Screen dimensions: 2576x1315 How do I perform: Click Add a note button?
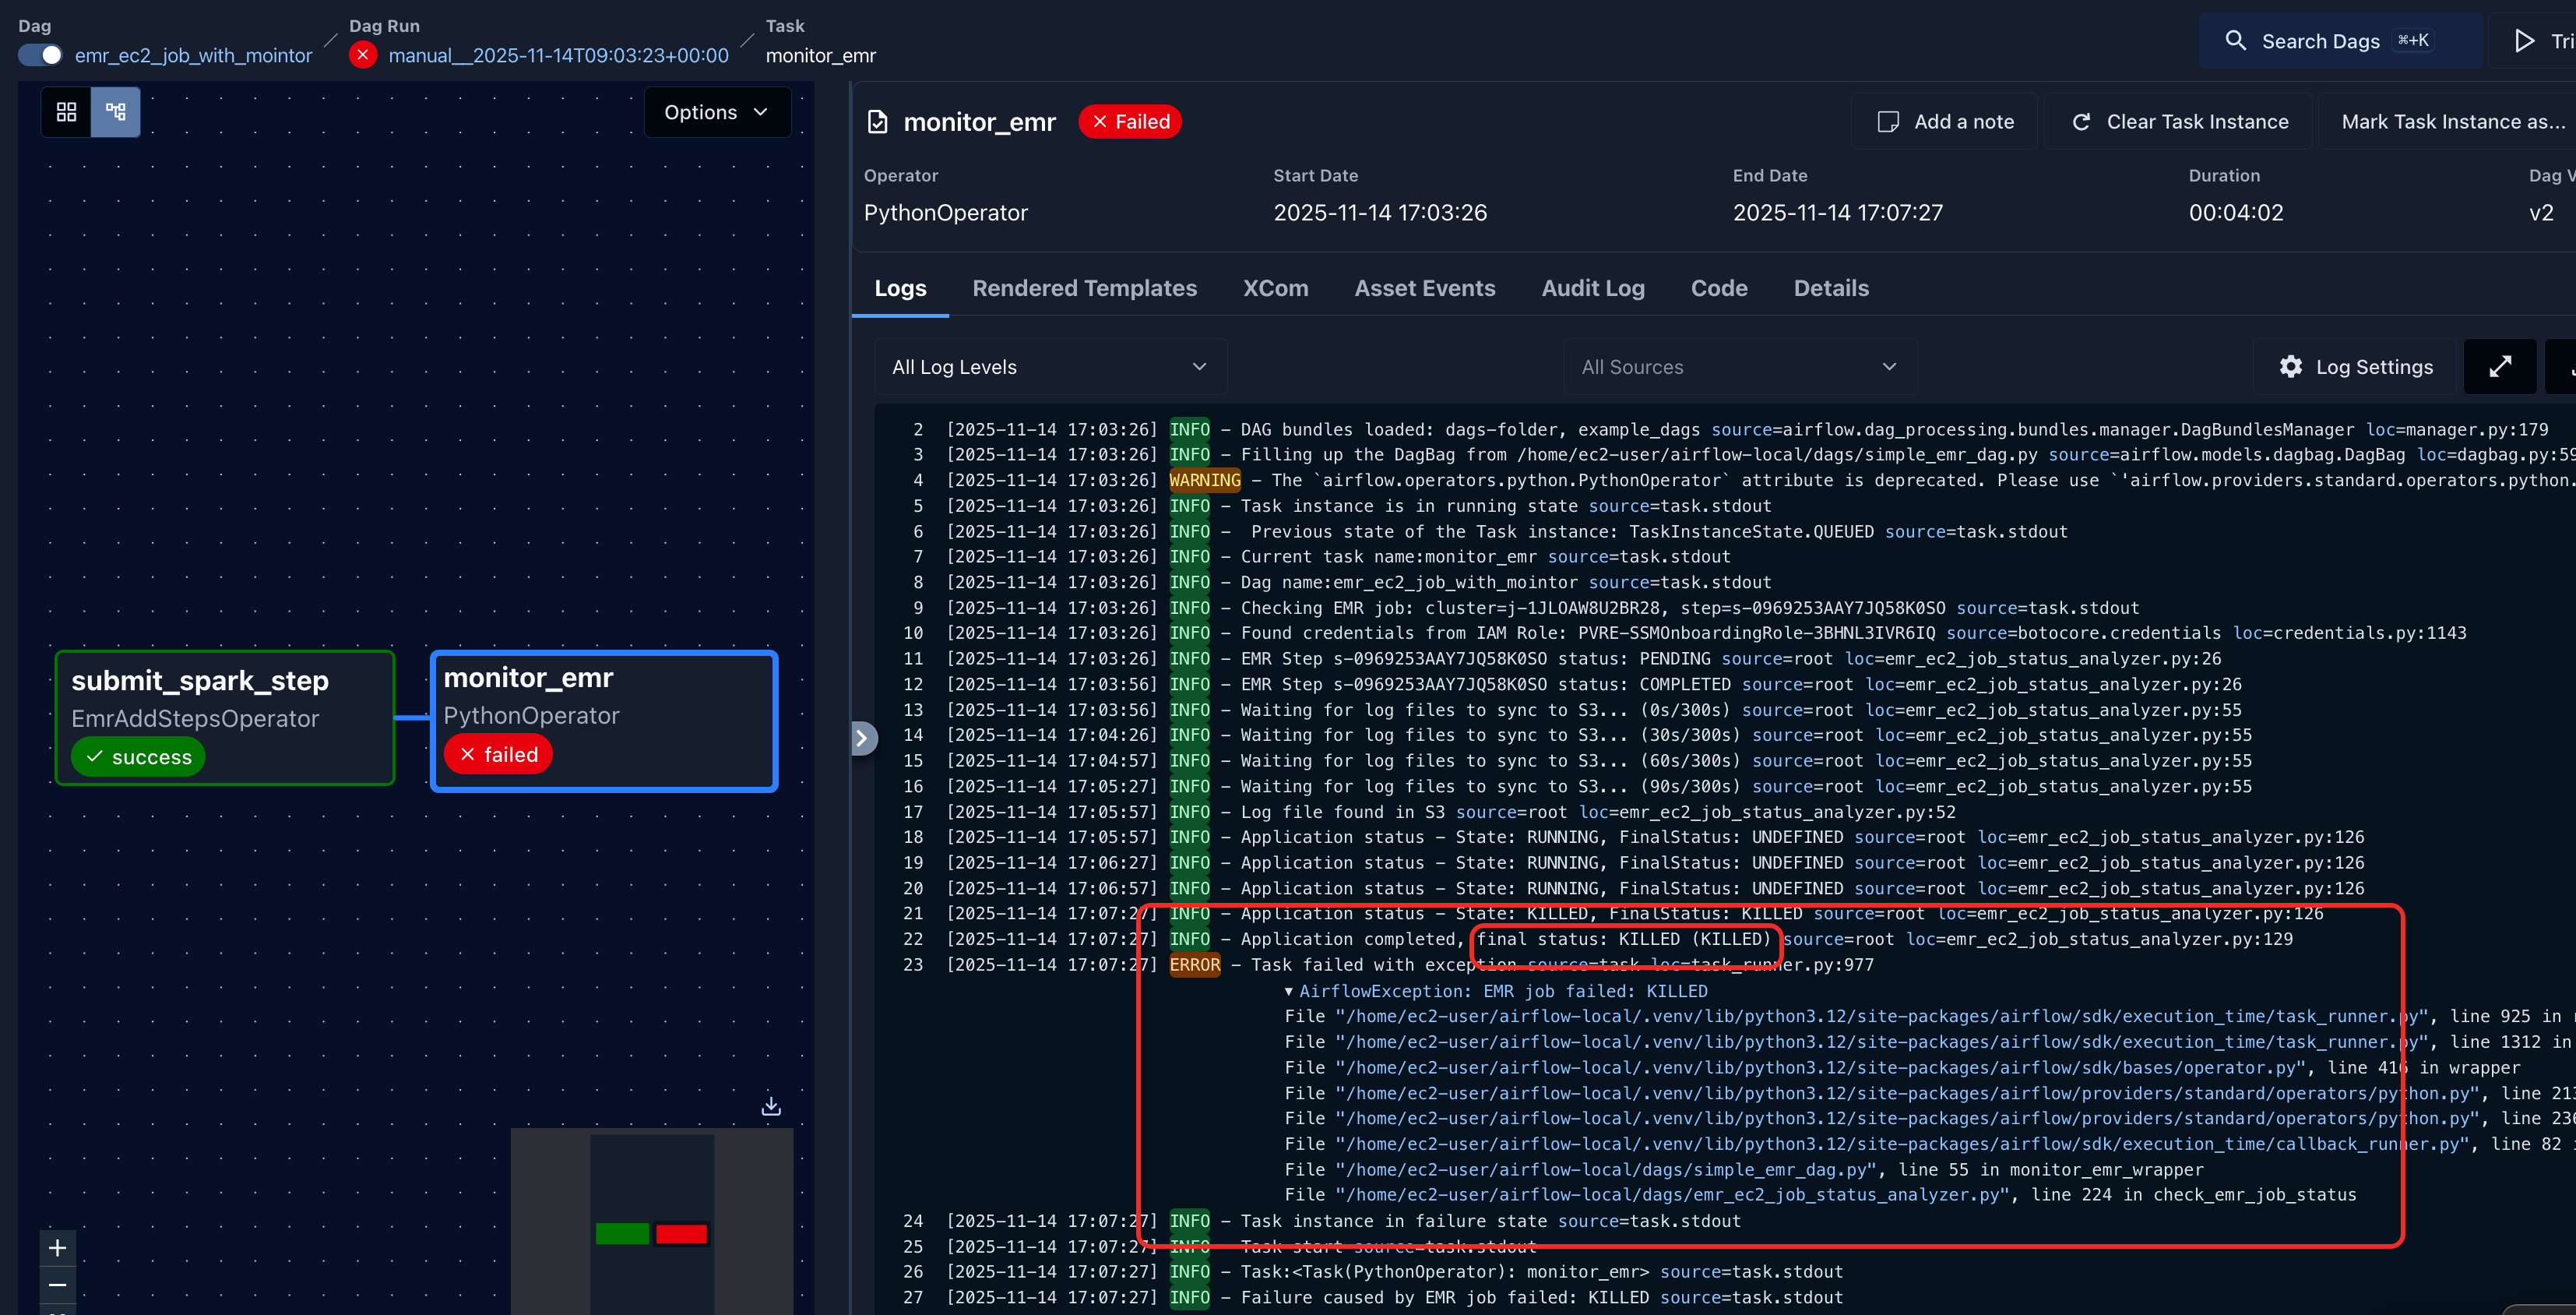[1945, 122]
